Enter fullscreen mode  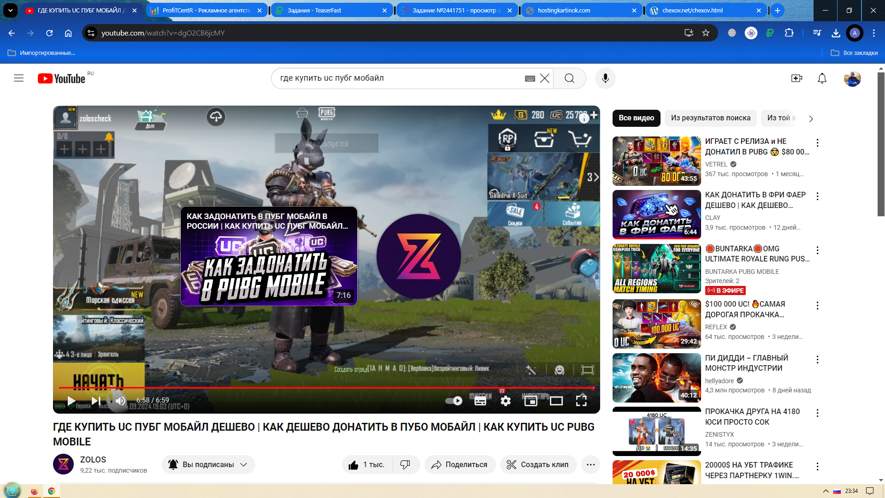tap(581, 401)
